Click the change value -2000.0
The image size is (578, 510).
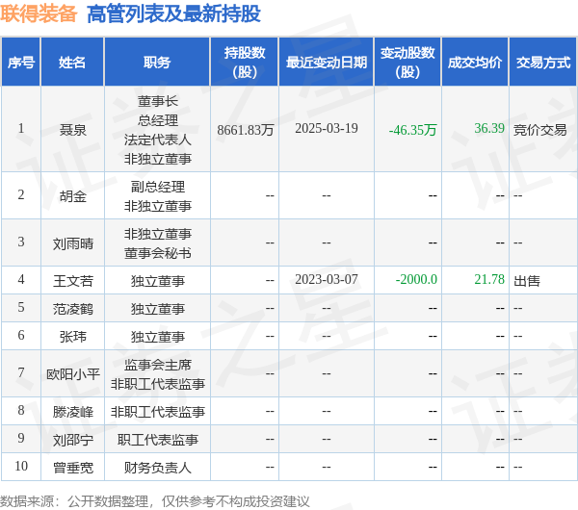coord(416,279)
